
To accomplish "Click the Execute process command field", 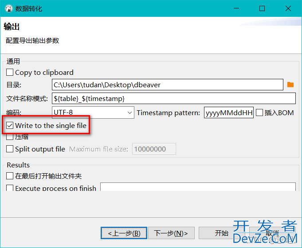I will tap(198, 187).
